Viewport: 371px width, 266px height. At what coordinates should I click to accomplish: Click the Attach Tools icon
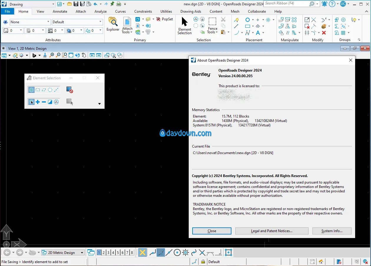127,25
